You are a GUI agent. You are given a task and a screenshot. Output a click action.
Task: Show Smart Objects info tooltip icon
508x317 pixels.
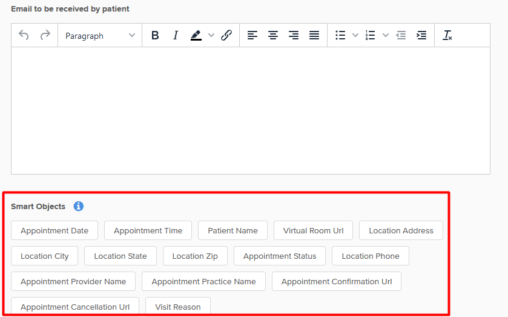pos(78,206)
